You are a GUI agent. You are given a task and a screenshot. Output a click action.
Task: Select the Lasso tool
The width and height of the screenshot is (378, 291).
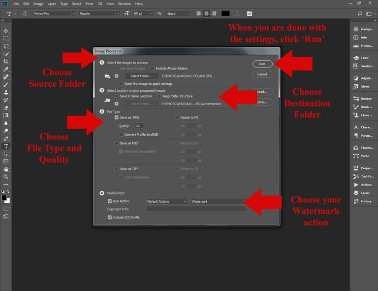[x=6, y=46]
